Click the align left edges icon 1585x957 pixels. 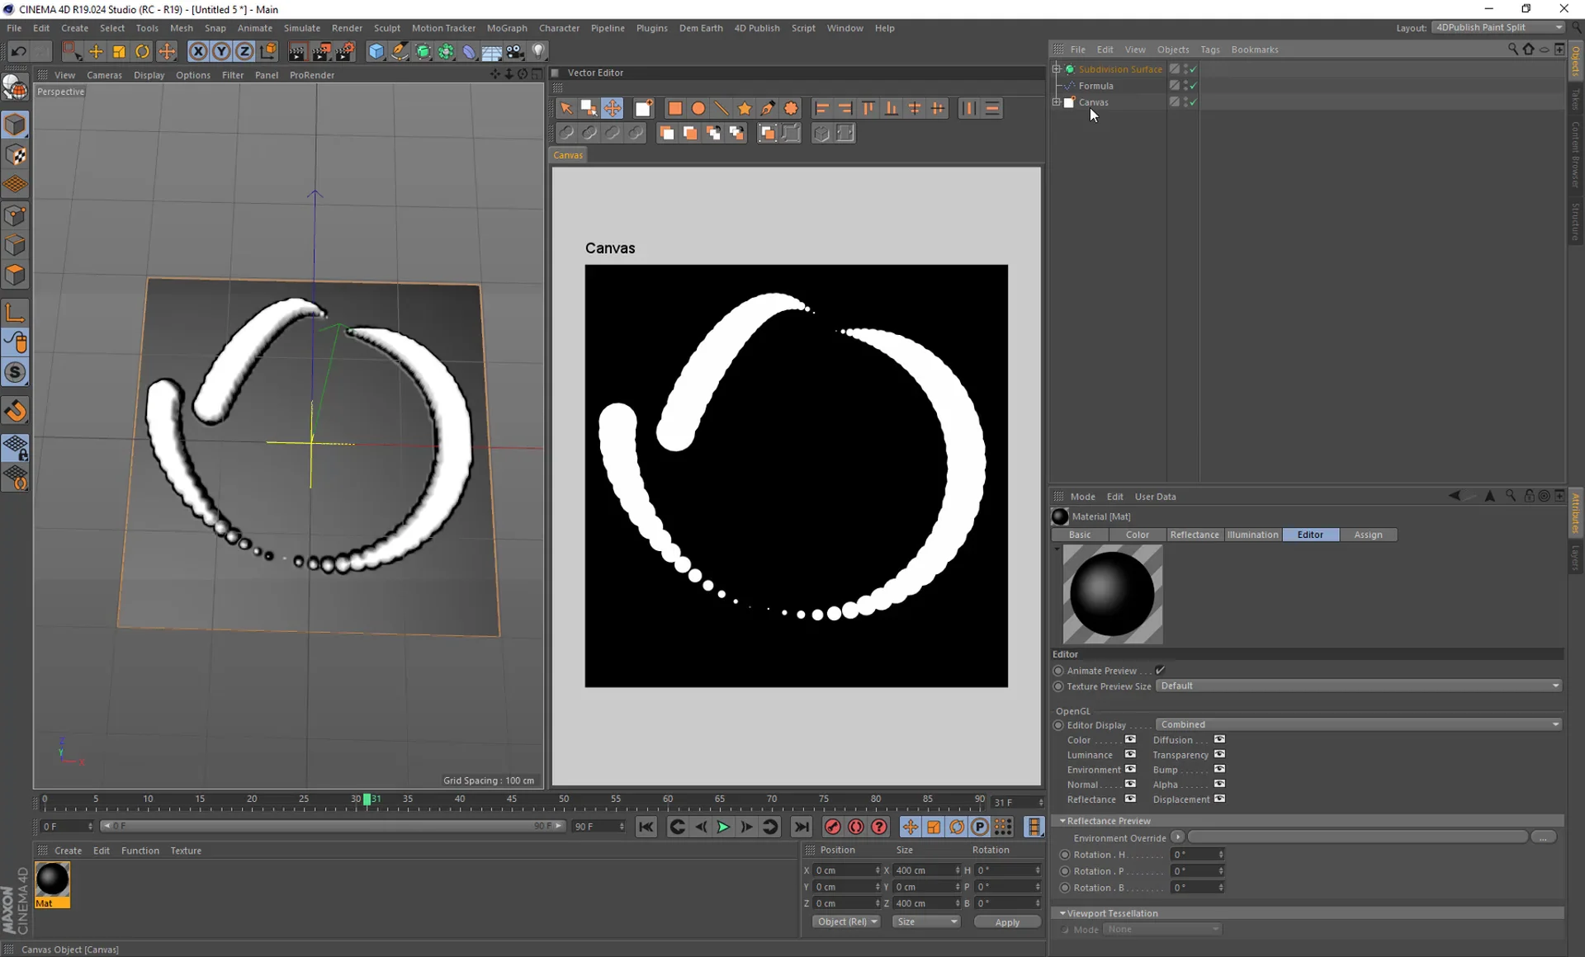[821, 108]
